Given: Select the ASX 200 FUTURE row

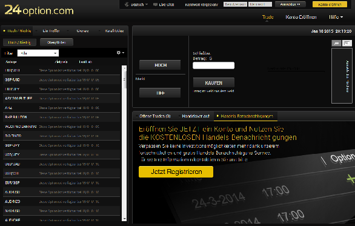Looking at the screenshot, I should click(x=62, y=98).
